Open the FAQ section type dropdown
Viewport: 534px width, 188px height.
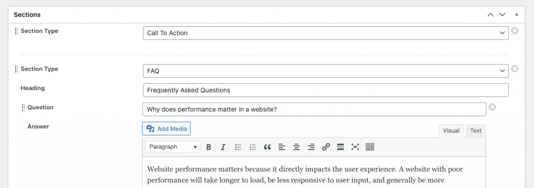pos(326,71)
